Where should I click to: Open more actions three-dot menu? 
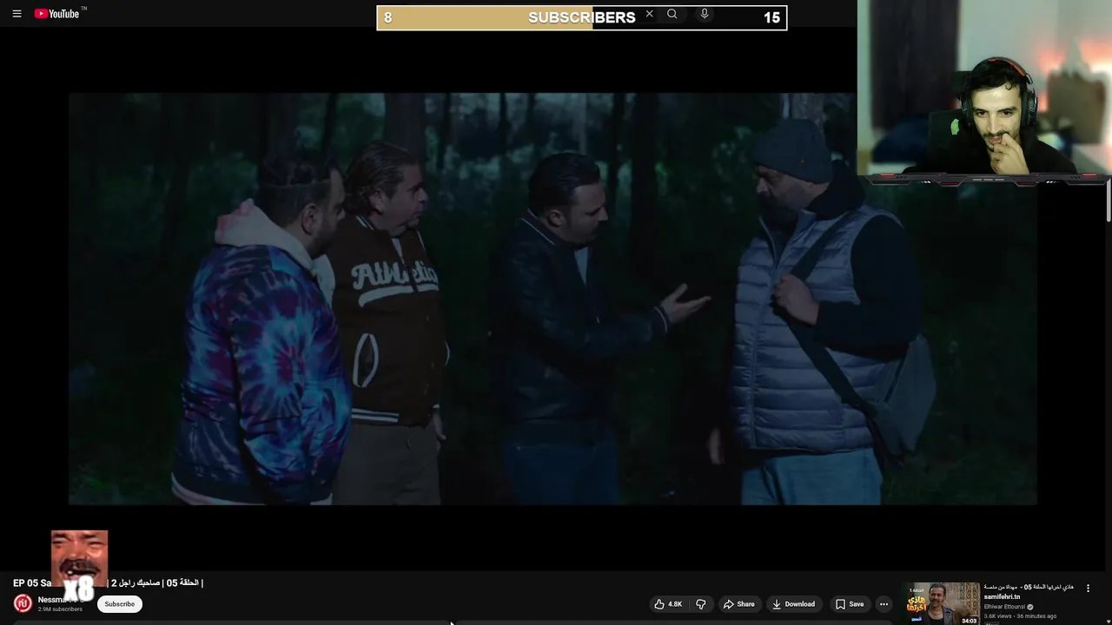(884, 604)
